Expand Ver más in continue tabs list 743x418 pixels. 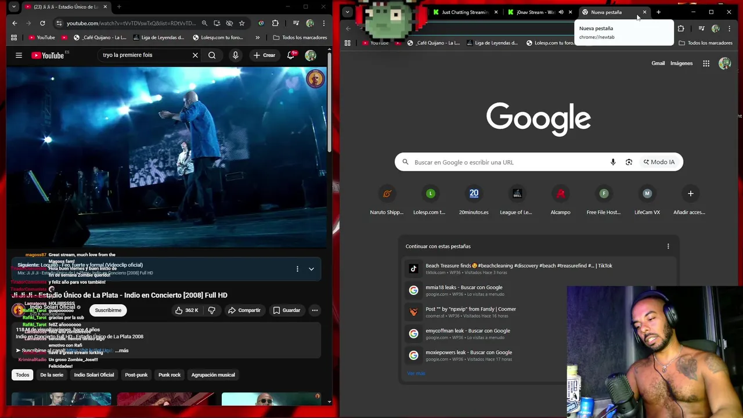coord(416,373)
